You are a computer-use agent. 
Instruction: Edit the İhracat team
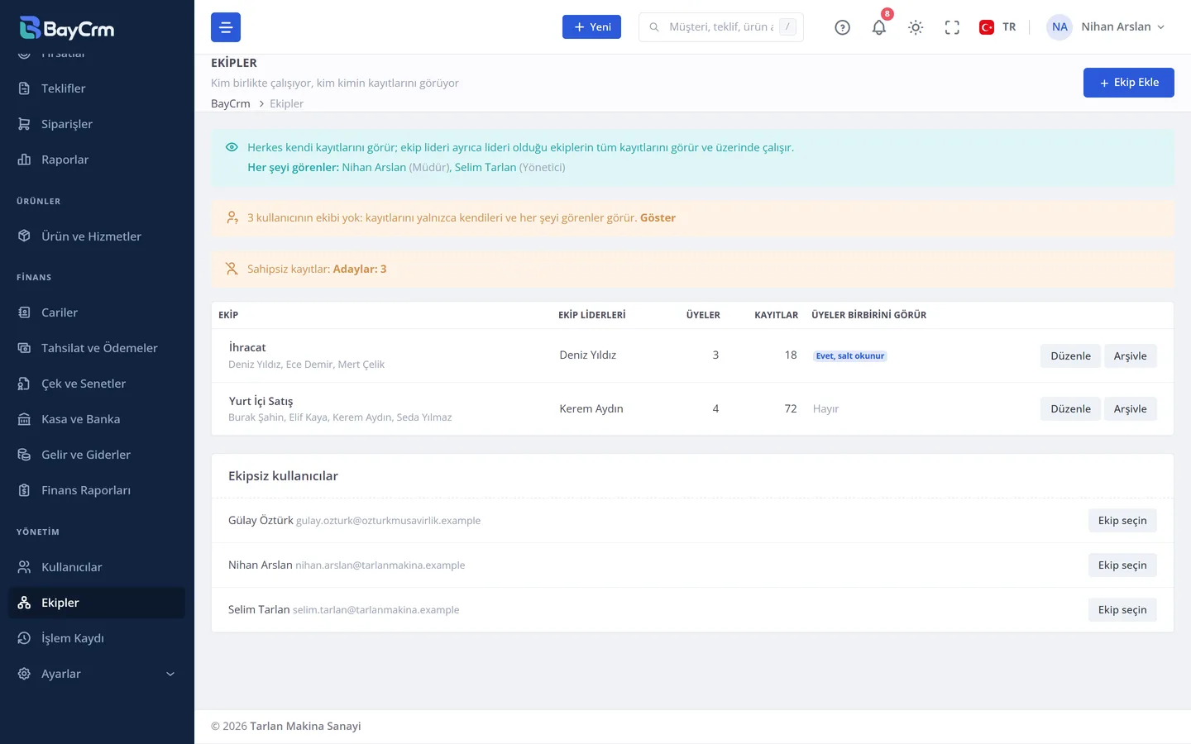coord(1070,355)
